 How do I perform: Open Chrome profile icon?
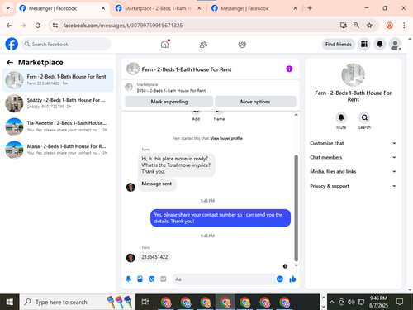pyautogui.click(x=389, y=26)
